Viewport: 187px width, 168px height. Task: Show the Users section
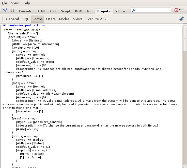click(x=51, y=19)
